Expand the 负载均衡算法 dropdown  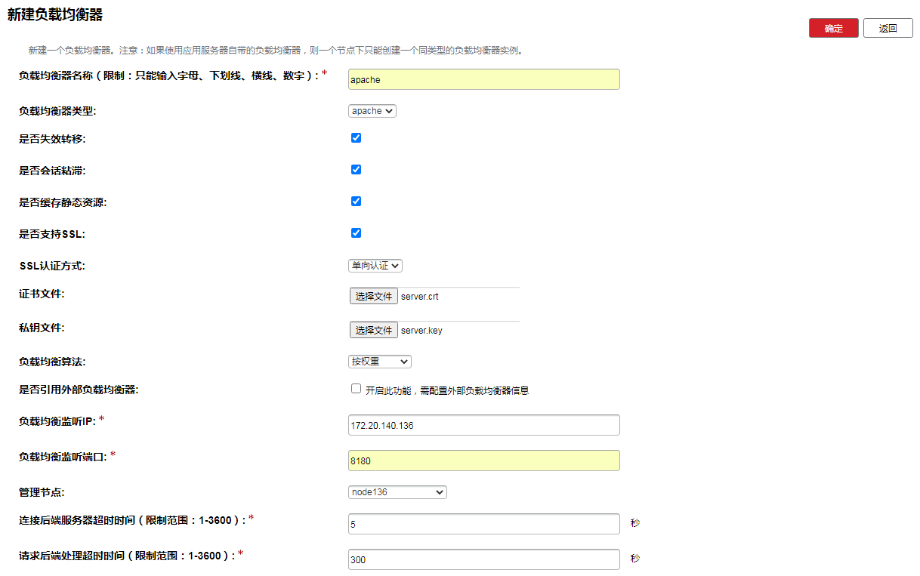pyautogui.click(x=380, y=362)
